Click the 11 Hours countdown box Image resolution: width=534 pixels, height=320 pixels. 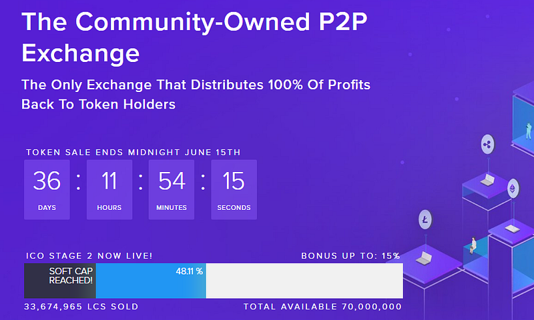coord(109,189)
